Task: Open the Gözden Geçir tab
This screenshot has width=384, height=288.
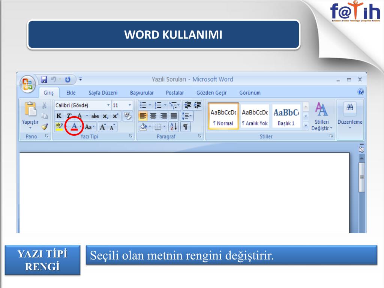Action: tap(211, 93)
